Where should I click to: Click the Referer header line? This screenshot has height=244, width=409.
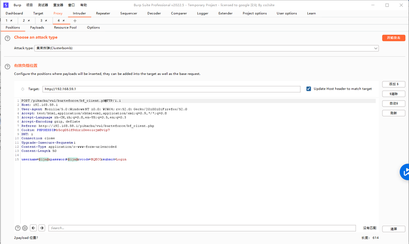tap(87, 126)
